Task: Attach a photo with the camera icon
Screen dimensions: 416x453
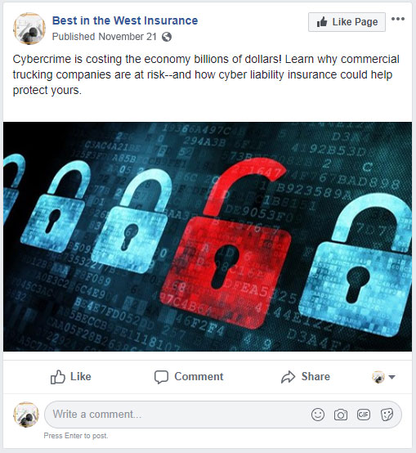Action: coord(341,415)
